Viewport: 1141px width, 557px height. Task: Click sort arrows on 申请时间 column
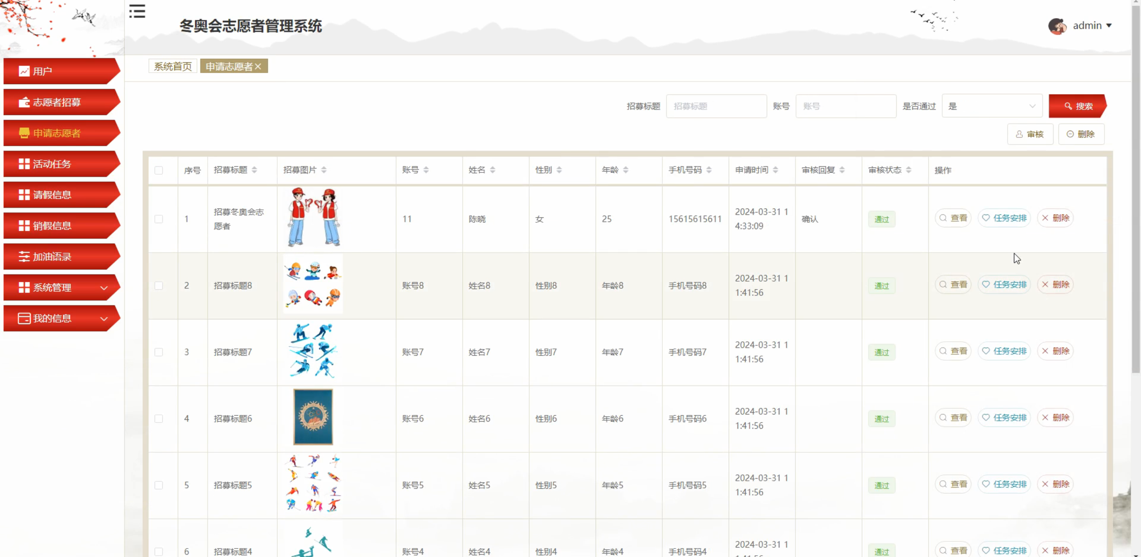[x=776, y=170]
